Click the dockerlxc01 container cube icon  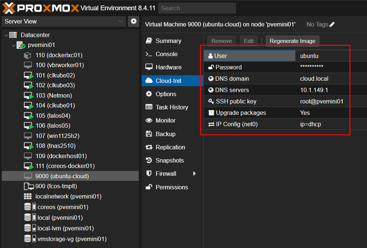click(x=28, y=55)
